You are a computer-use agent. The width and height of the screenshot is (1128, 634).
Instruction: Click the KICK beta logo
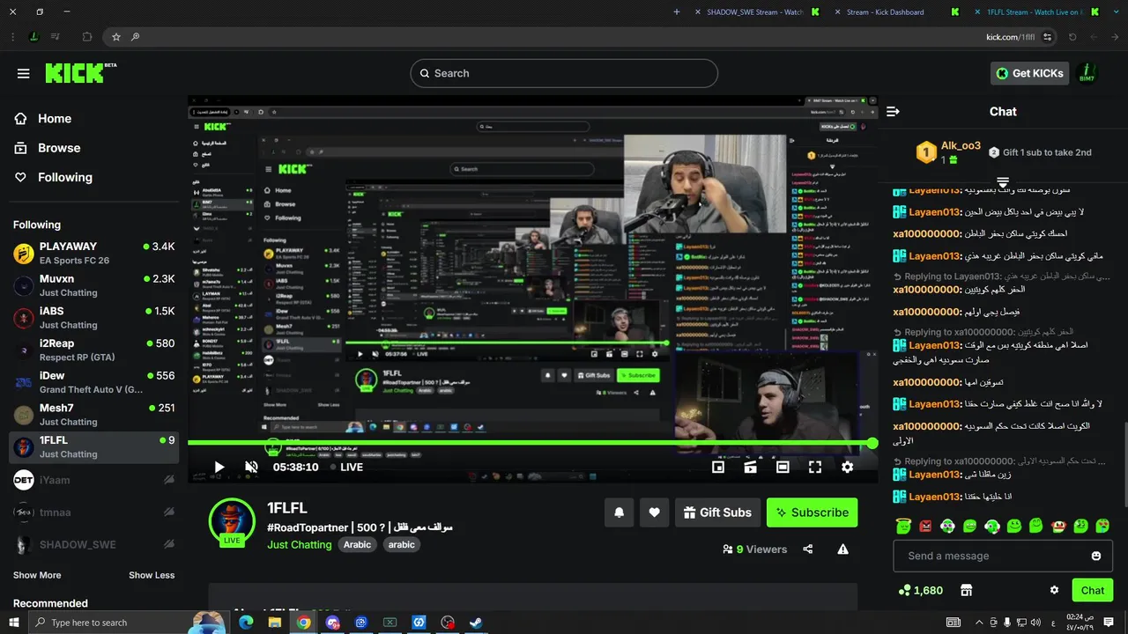coord(81,73)
